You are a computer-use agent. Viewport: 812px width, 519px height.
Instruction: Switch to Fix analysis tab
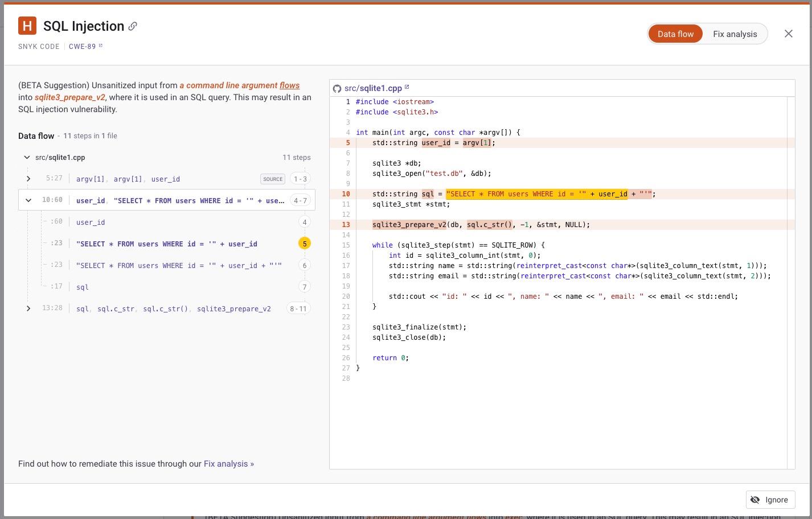[735, 34]
